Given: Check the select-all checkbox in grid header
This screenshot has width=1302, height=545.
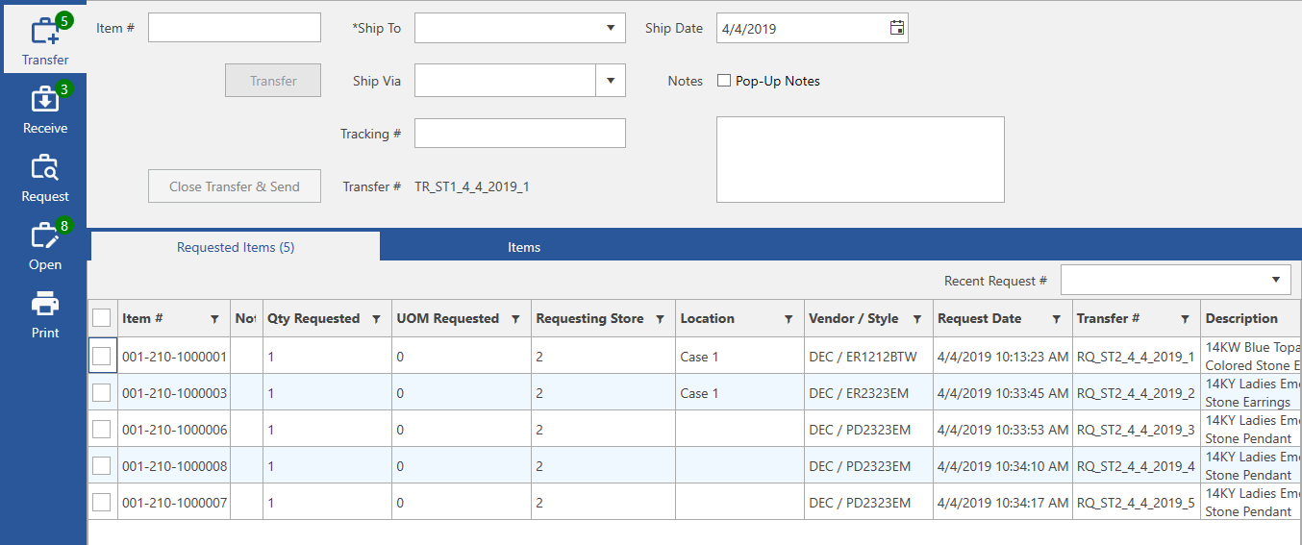Looking at the screenshot, I should coord(102,318).
